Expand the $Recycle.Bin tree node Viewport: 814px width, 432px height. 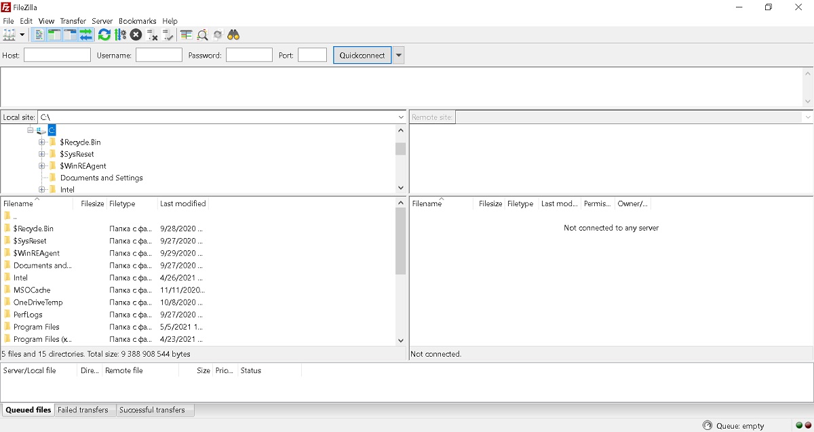coord(42,142)
